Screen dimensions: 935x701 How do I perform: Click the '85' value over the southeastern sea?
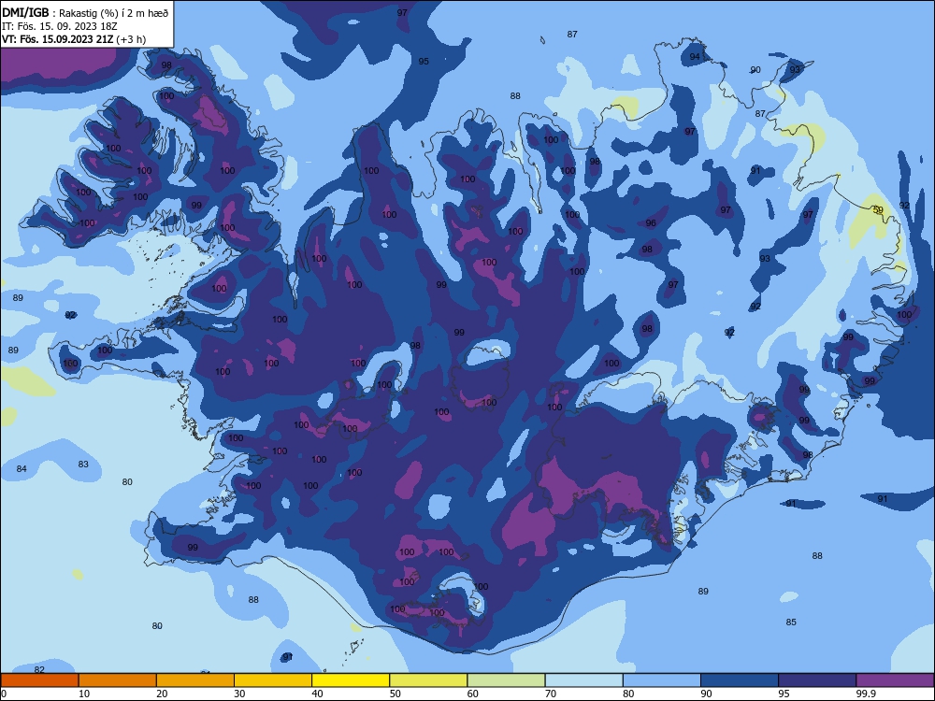[791, 622]
